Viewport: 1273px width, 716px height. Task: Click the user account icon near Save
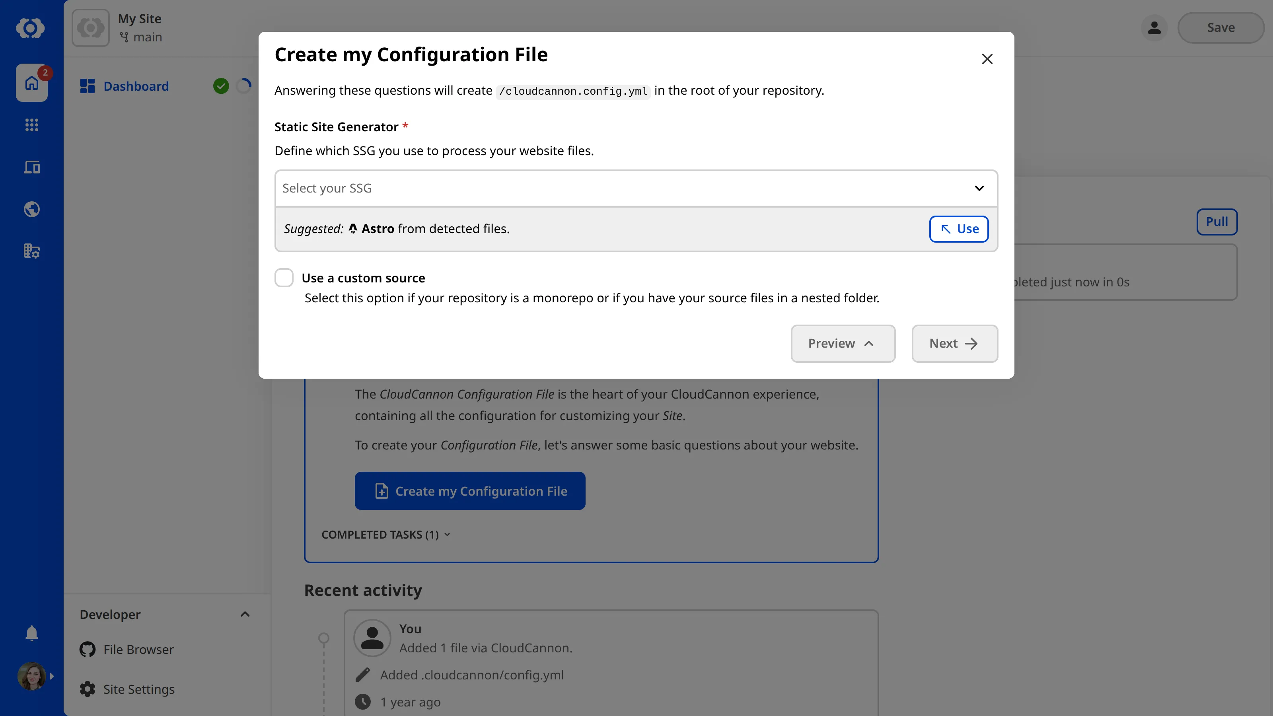tap(1154, 28)
